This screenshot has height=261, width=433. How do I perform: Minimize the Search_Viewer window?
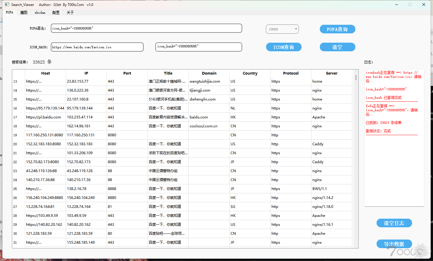(397, 4)
